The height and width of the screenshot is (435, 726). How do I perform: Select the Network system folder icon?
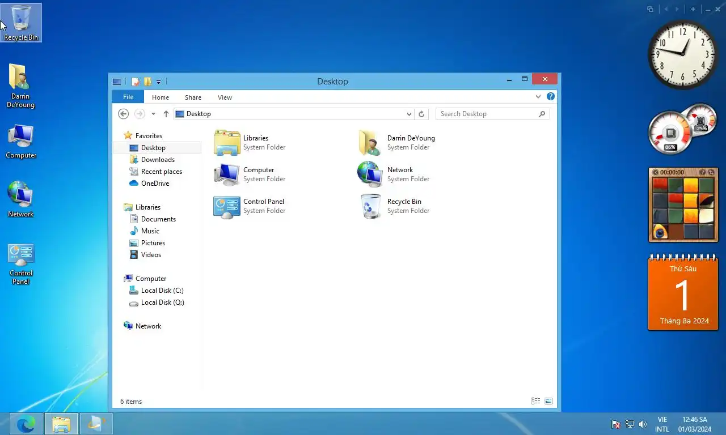370,174
